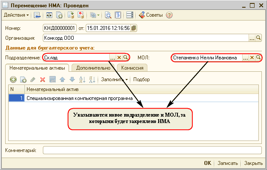Viewport: 267px width, 170px height.
Task: Click the red delete row icon
Action: 42,79
